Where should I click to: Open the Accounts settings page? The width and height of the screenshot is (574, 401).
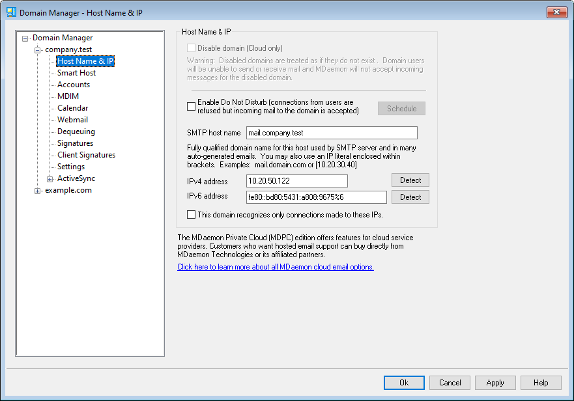[74, 85]
